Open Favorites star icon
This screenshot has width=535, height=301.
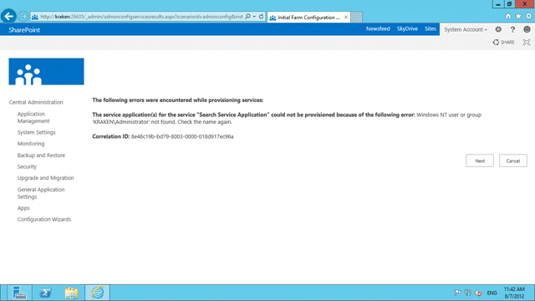(518, 17)
